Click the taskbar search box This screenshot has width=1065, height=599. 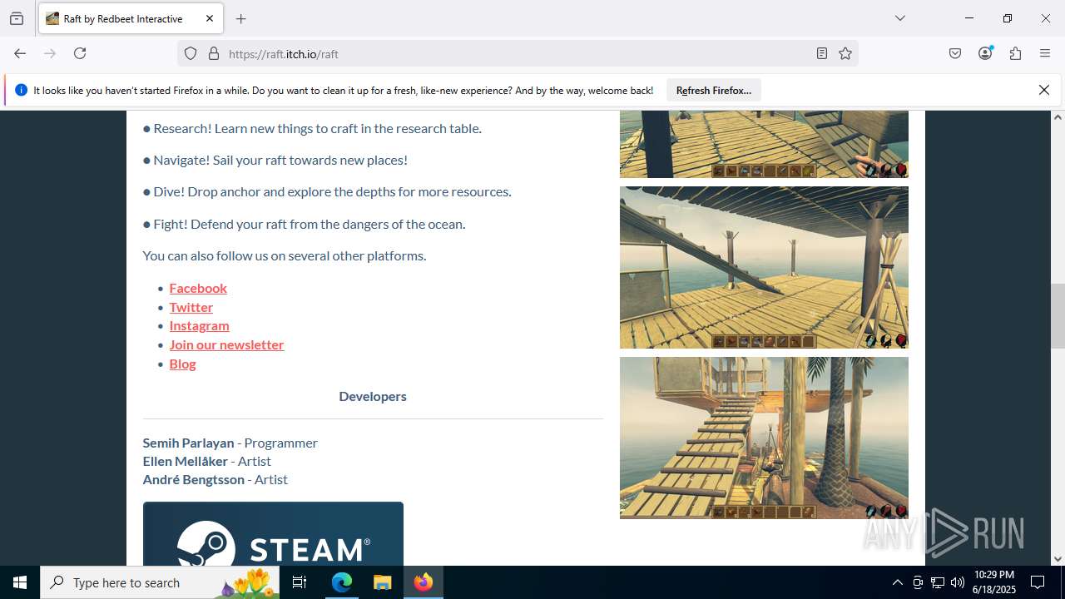click(160, 582)
